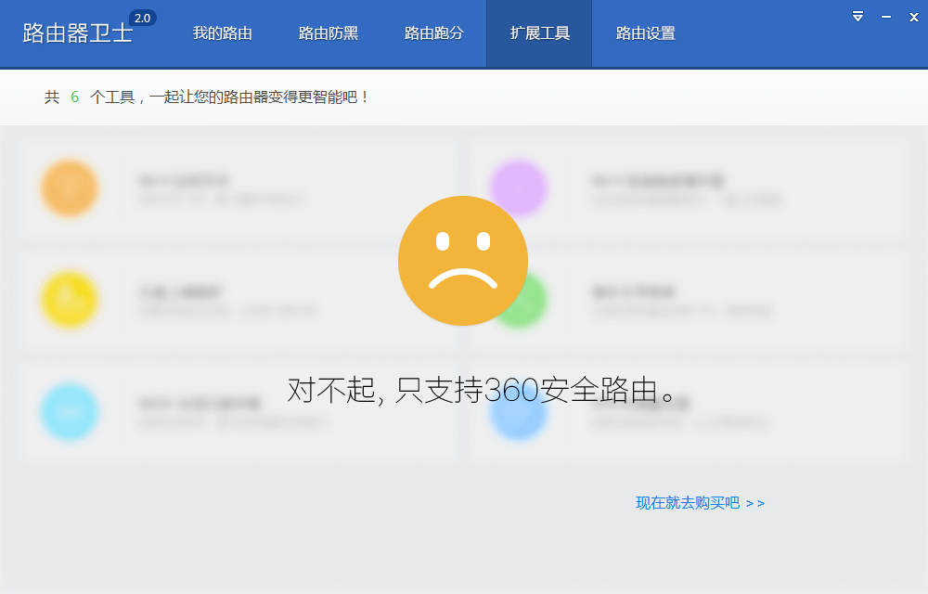The height and width of the screenshot is (594, 928).
Task: Open the 路由跑分 tab
Action: (x=433, y=33)
